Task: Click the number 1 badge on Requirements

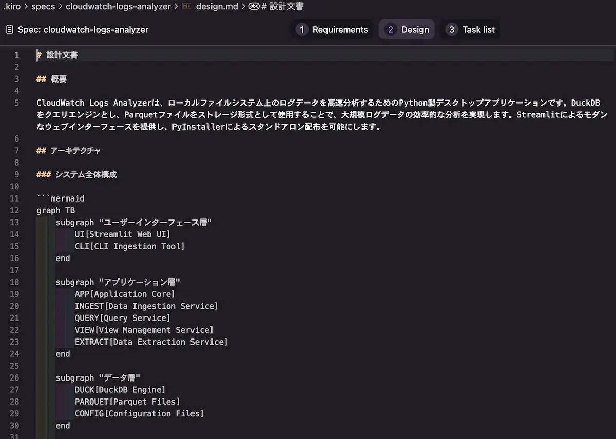Action: (x=302, y=30)
